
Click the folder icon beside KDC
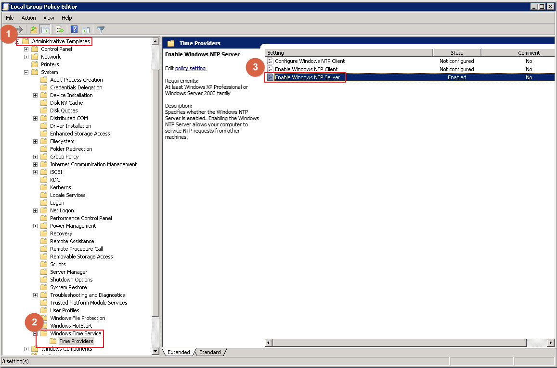click(44, 179)
